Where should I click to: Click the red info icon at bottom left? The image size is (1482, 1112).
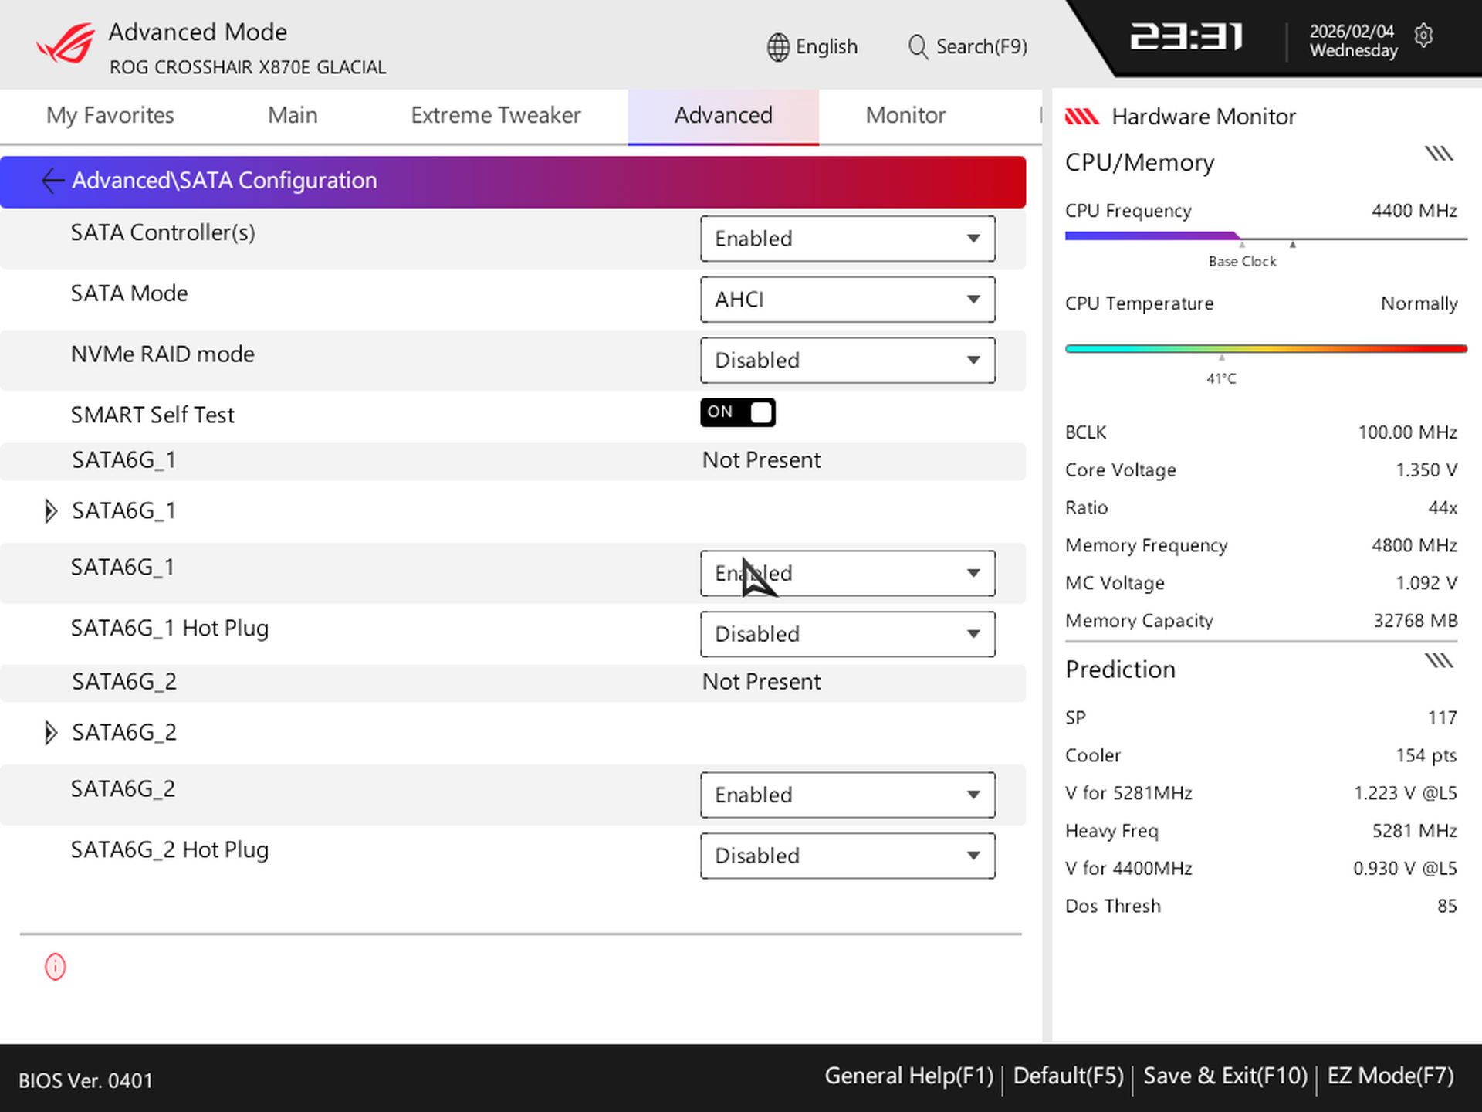tap(54, 967)
